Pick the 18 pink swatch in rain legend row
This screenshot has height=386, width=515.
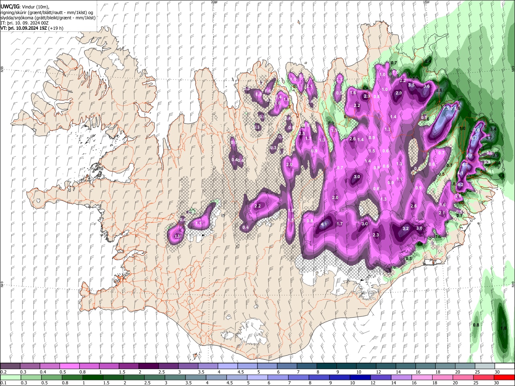(443, 377)
